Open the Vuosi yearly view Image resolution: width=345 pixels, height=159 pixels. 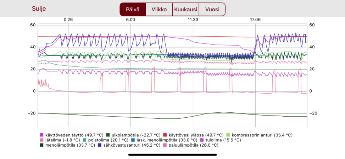[x=212, y=10]
